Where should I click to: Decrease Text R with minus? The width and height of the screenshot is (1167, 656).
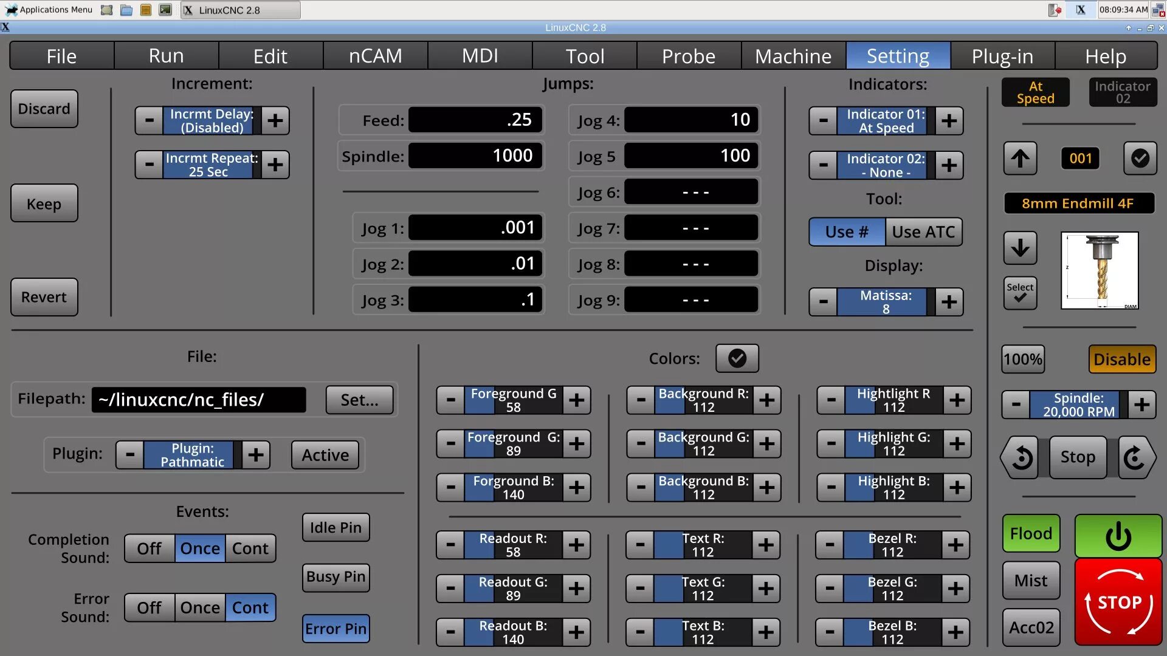coord(640,545)
